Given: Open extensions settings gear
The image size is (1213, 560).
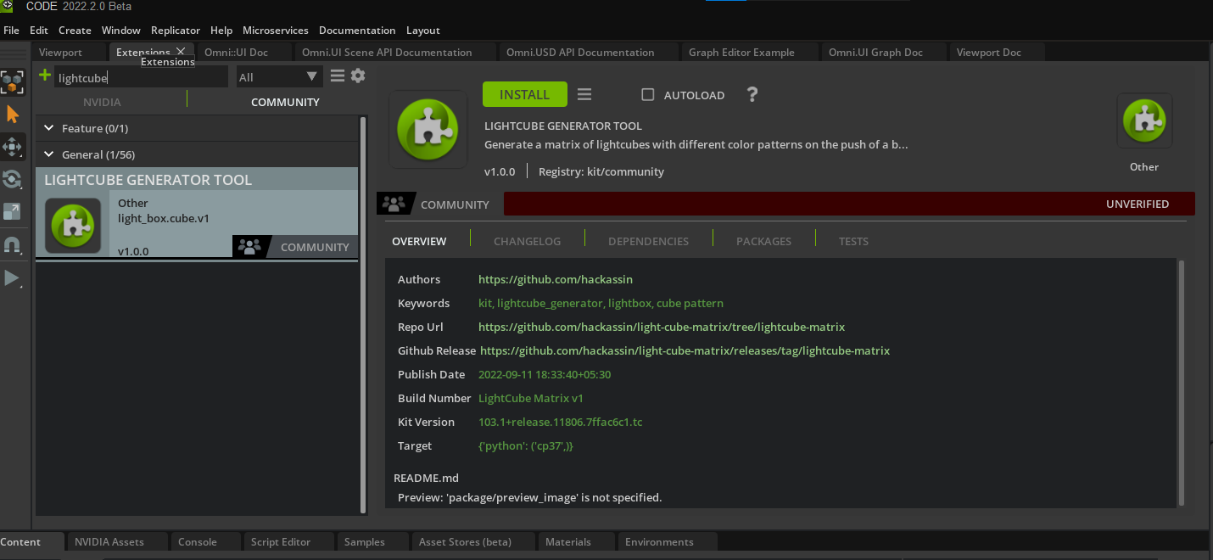Looking at the screenshot, I should [358, 76].
